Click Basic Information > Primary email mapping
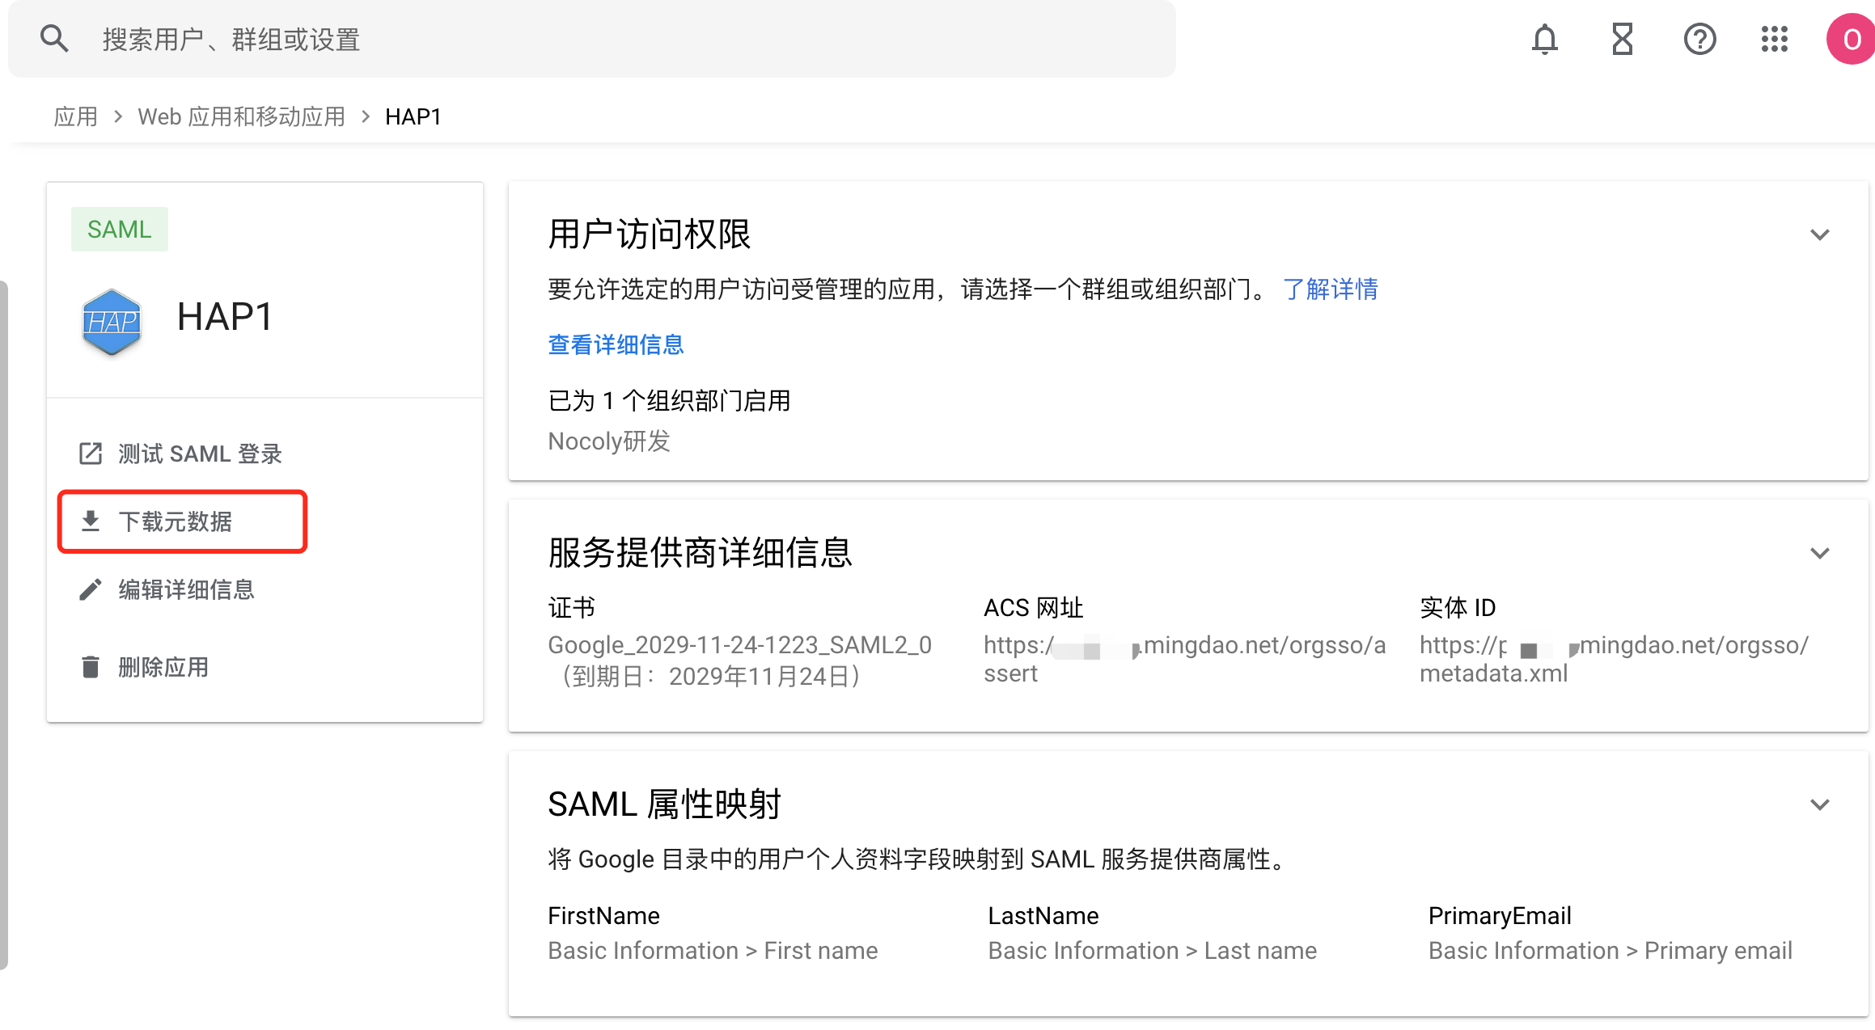 point(1610,951)
